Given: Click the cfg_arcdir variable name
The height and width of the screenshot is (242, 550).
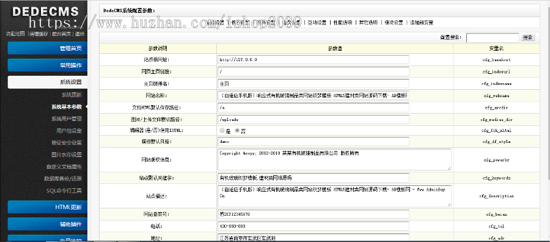Looking at the screenshot, I should click(x=496, y=108).
